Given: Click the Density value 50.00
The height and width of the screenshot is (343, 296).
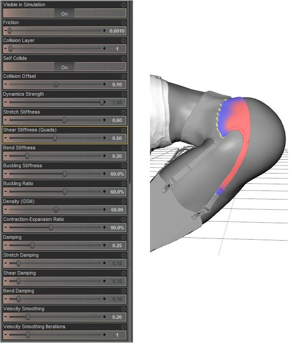Looking at the screenshot, I should pos(117,210).
